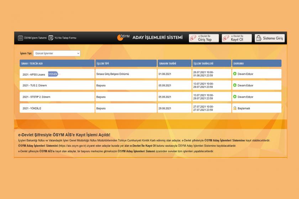Click the Sisteme Giriş button
This screenshot has height=199, width=299.
[270, 38]
